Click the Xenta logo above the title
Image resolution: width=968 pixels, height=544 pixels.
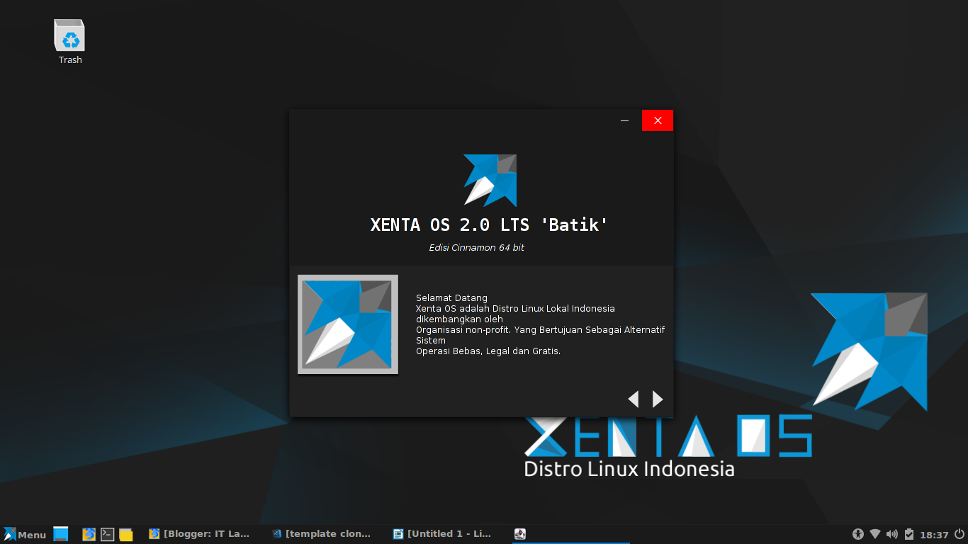click(x=490, y=181)
